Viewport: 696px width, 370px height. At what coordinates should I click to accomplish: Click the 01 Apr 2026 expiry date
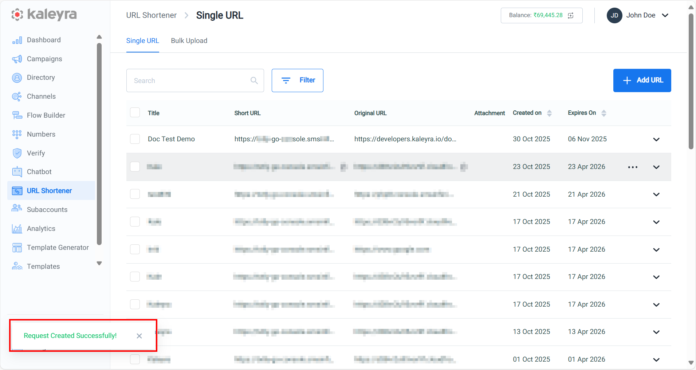pos(586,359)
